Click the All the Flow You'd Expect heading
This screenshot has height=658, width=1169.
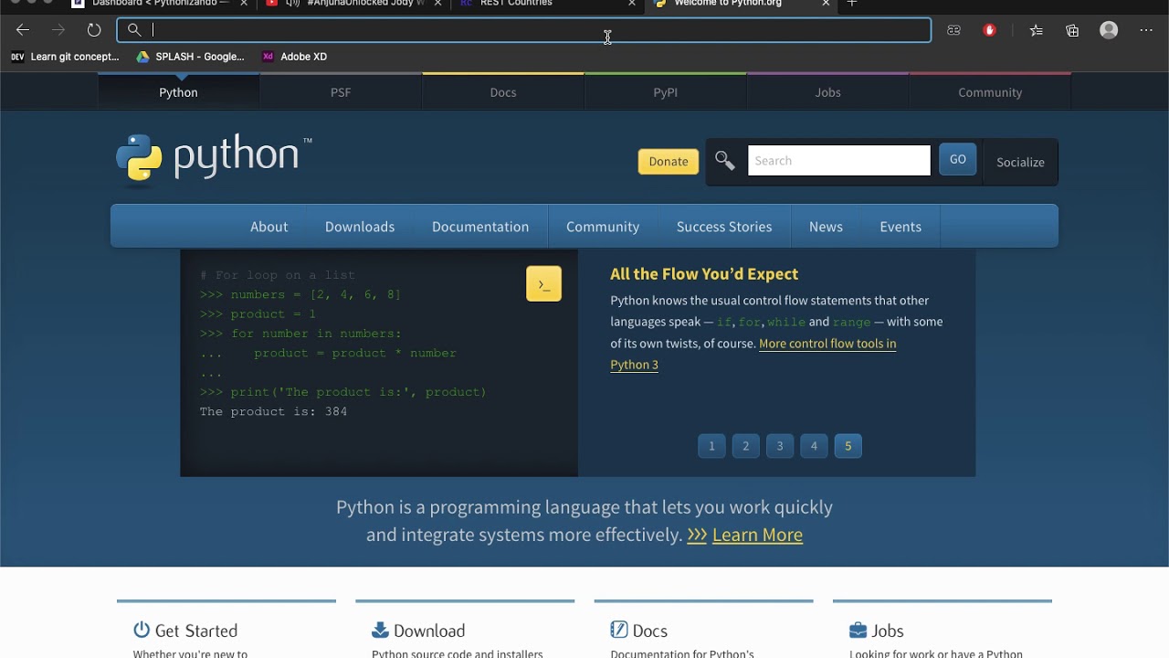pos(704,273)
